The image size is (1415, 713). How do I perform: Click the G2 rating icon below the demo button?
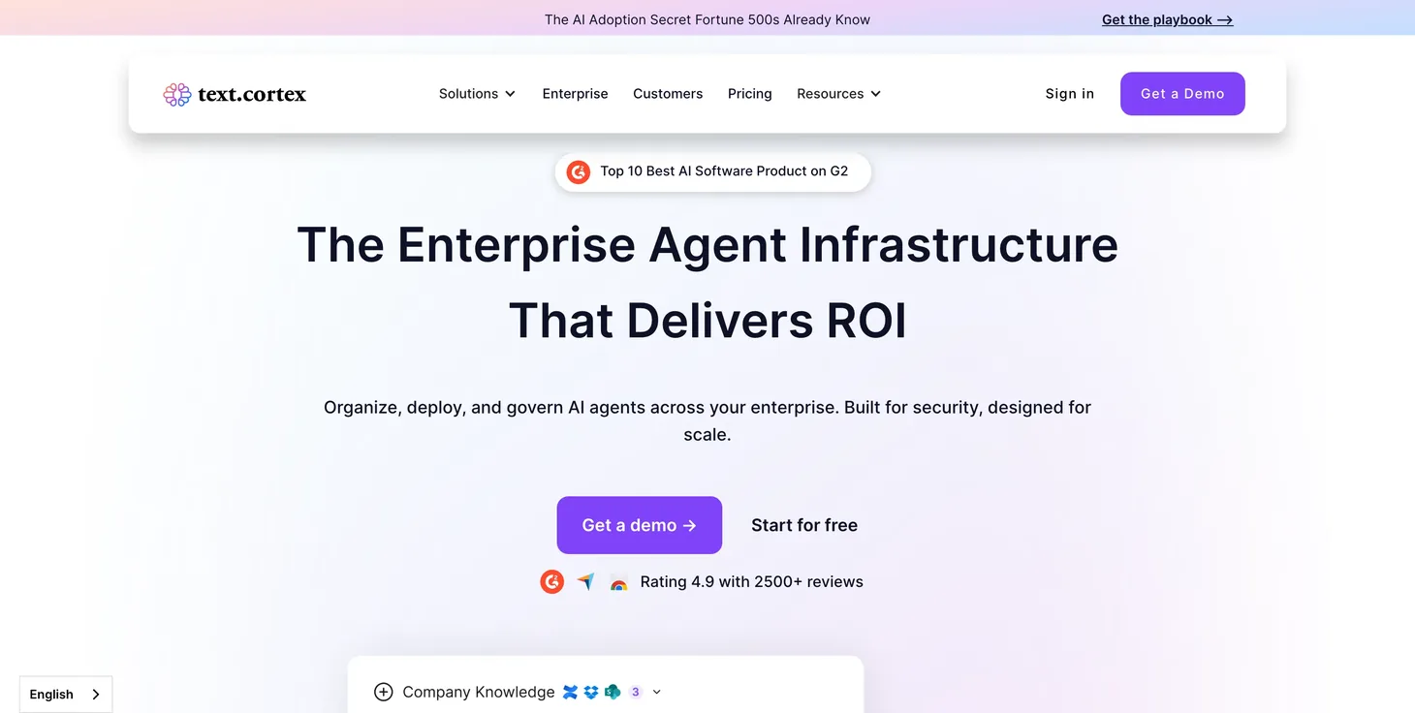click(552, 581)
